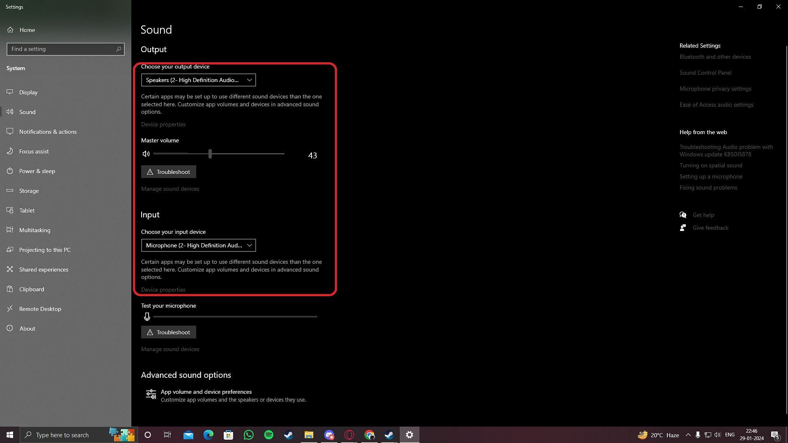Open Sound Control Panel link
This screenshot has height=443, width=788.
[x=706, y=73]
